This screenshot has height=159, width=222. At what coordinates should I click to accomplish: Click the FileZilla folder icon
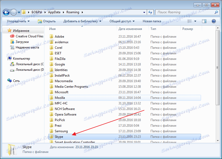[51, 59]
